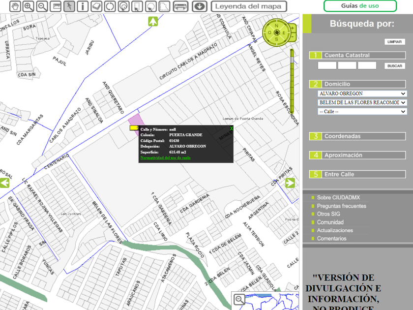Open the Leyenda del mapa legend
Viewport: 413px width, 310px height.
(x=249, y=6)
